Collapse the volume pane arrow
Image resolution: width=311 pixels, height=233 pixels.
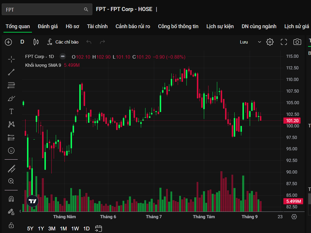[x=20, y=211]
